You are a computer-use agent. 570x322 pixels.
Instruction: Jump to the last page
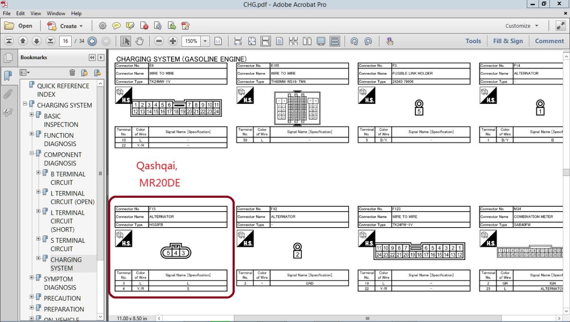pyautogui.click(x=50, y=41)
